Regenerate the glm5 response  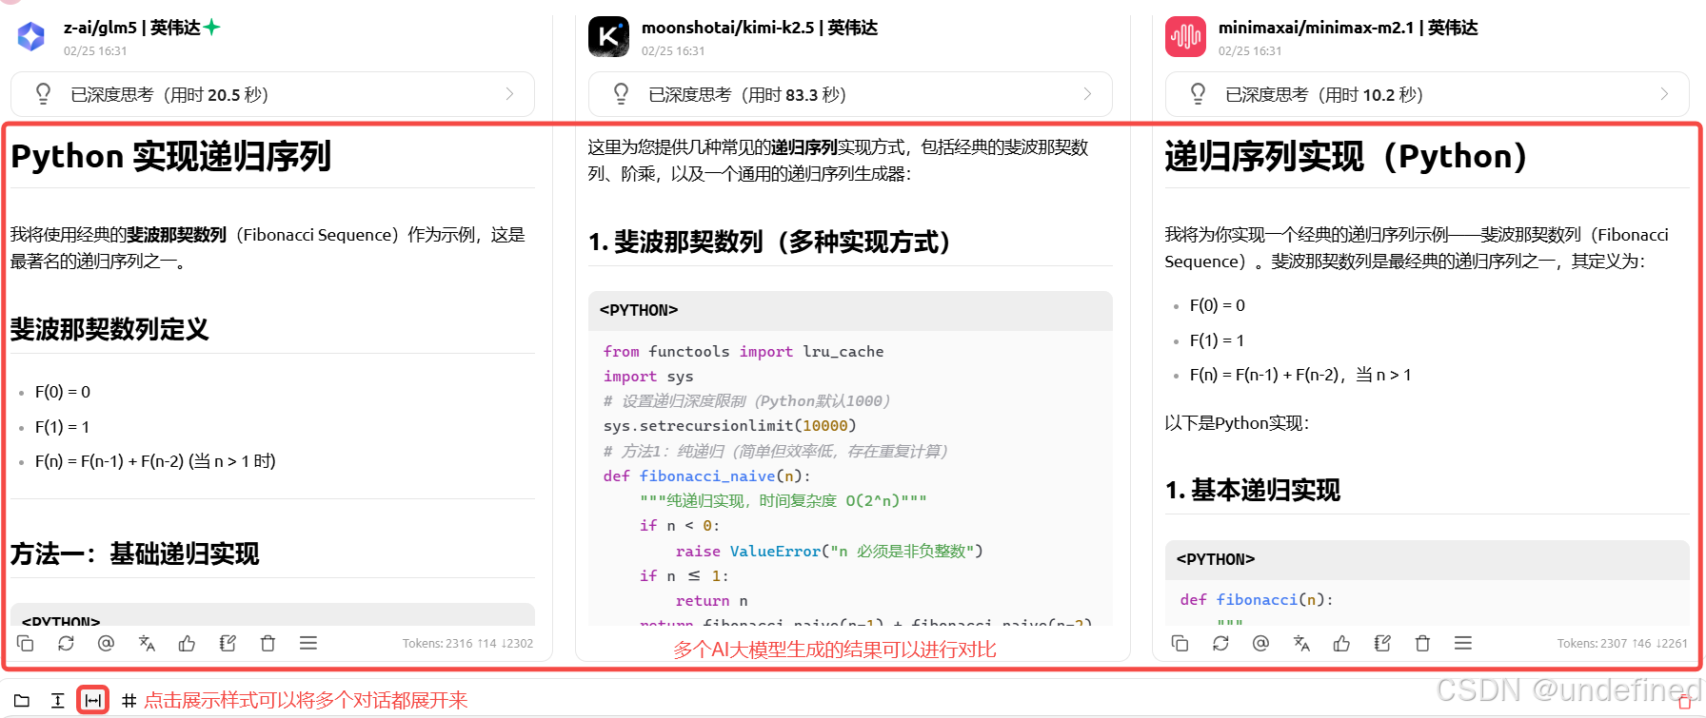[66, 644]
